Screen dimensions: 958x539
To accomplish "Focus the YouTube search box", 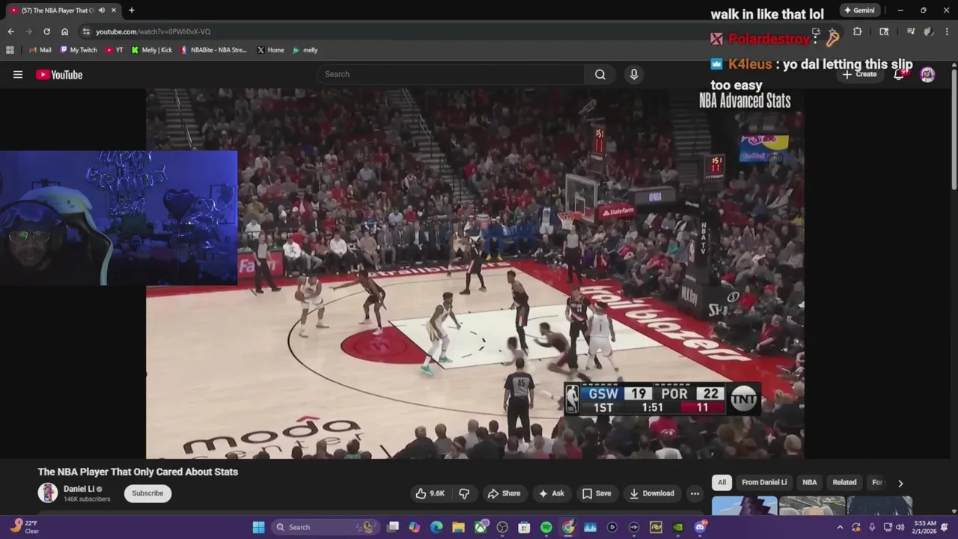I will pyautogui.click(x=451, y=74).
